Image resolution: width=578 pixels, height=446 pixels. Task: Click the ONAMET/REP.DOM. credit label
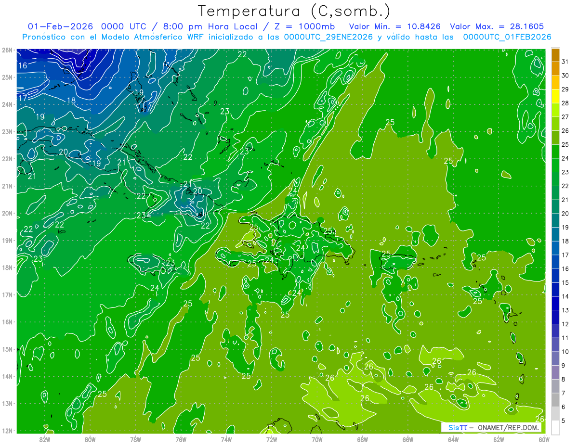click(x=509, y=427)
